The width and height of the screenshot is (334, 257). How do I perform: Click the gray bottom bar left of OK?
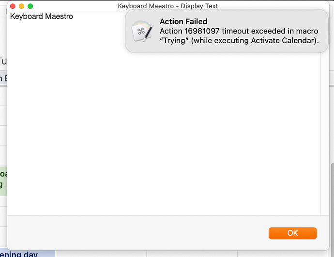(x=137, y=233)
